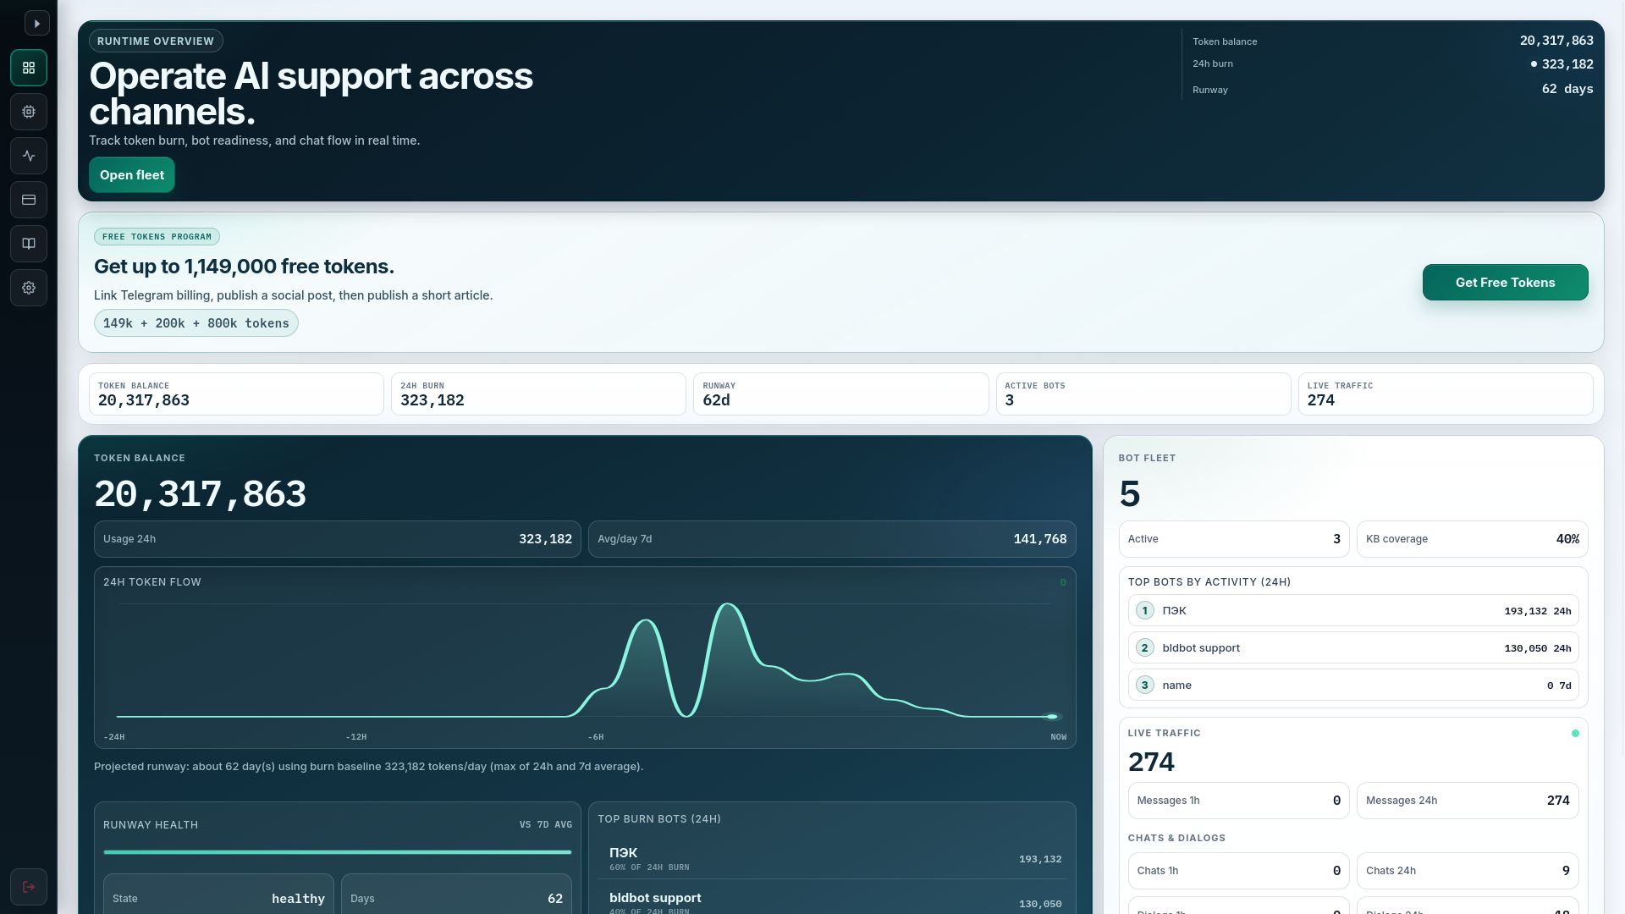Click the Token Balance summary card
1625x914 pixels.
pyautogui.click(x=236, y=394)
